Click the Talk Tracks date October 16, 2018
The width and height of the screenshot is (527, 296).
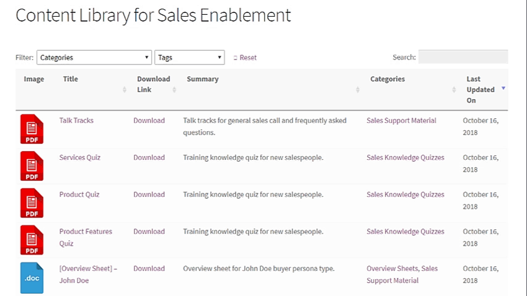pyautogui.click(x=480, y=126)
